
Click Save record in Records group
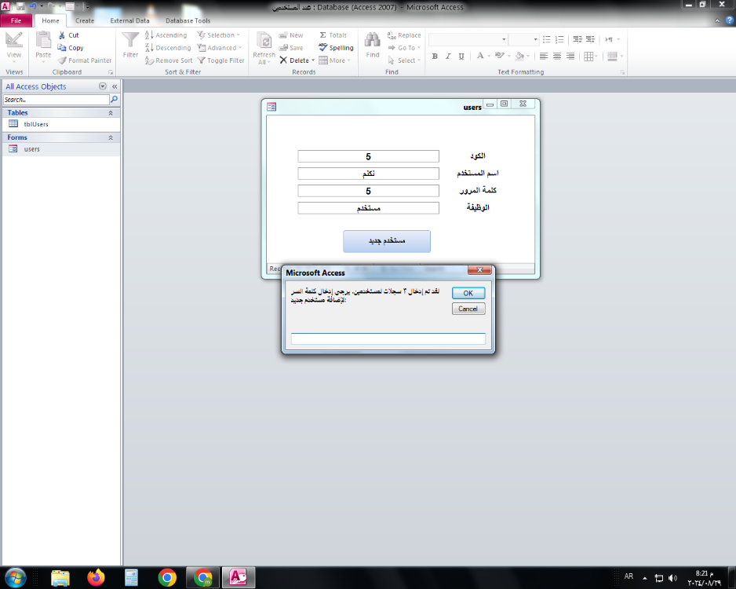pos(291,48)
